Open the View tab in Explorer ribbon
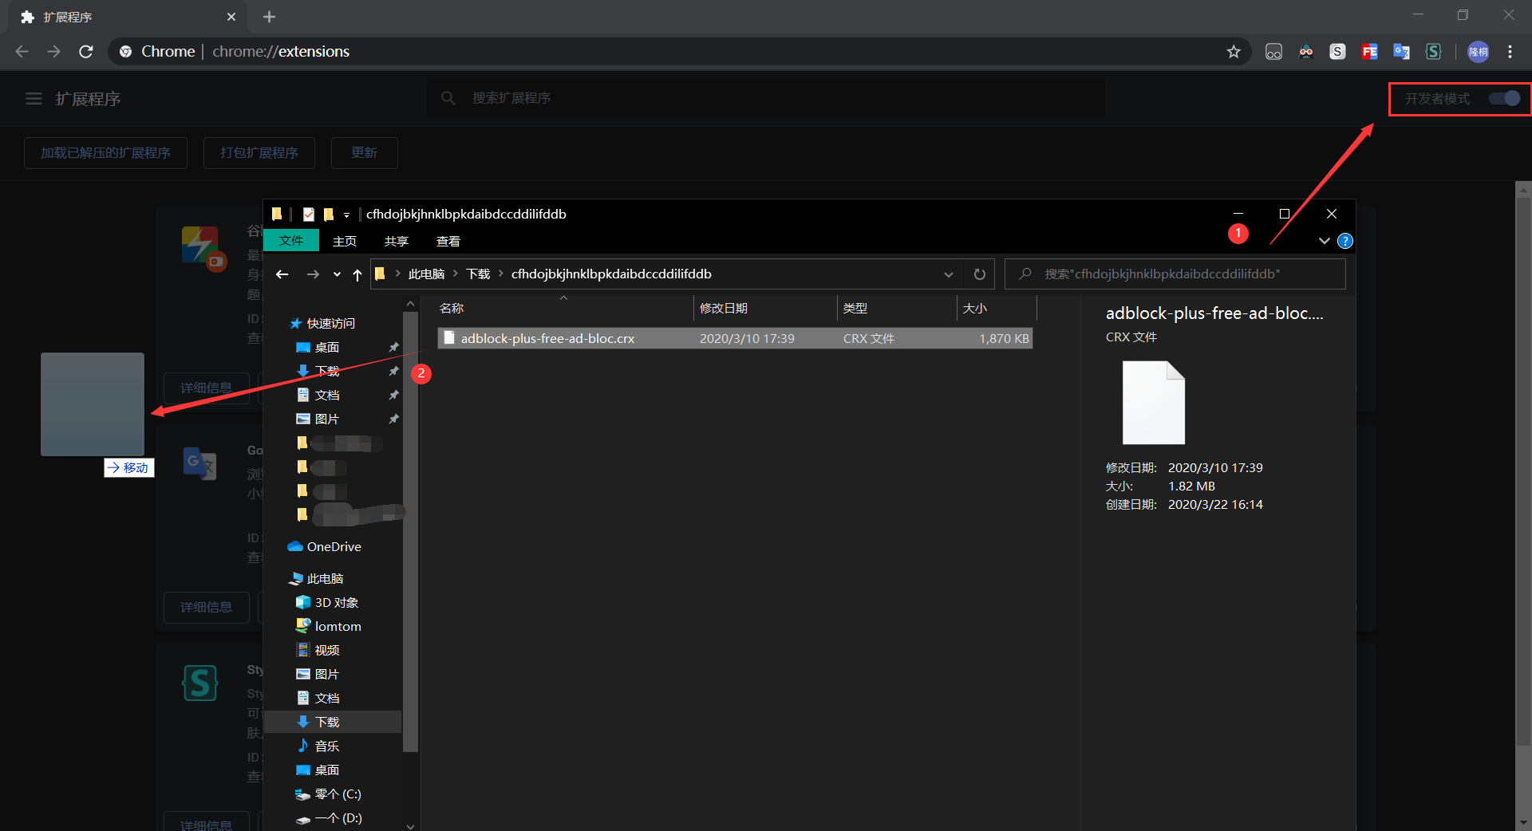This screenshot has height=831, width=1532. pos(448,241)
